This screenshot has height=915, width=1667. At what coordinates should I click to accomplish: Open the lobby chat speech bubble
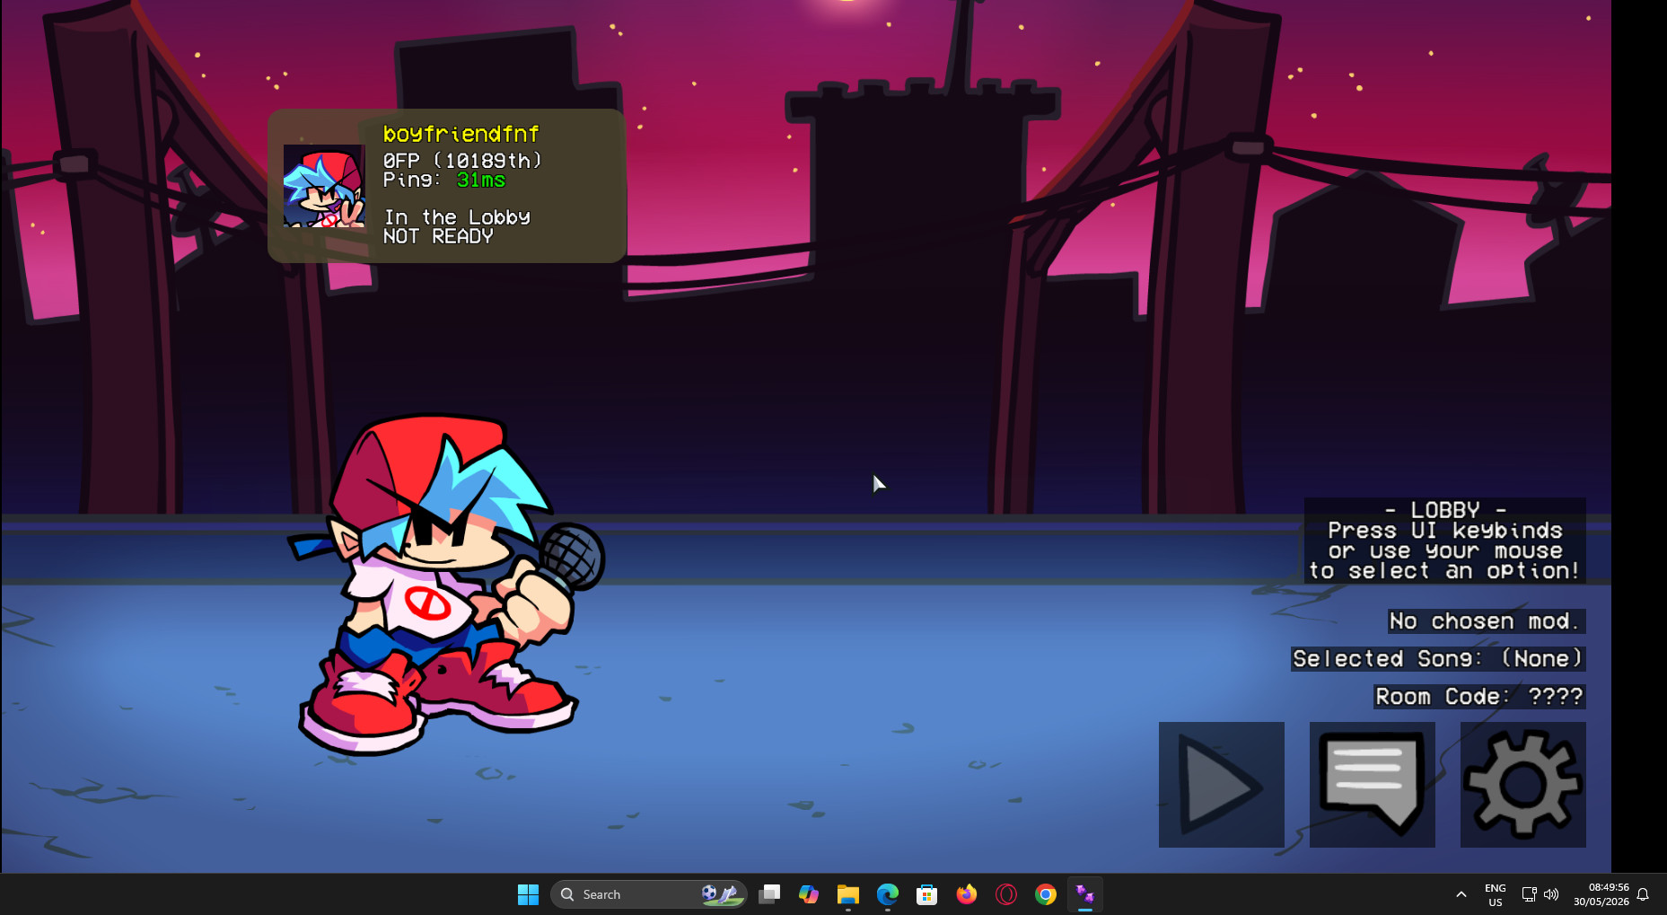pos(1372,784)
